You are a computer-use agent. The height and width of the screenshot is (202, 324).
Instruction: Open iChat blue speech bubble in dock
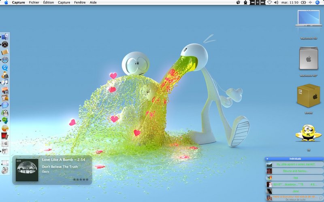pyautogui.click(x=5, y=105)
